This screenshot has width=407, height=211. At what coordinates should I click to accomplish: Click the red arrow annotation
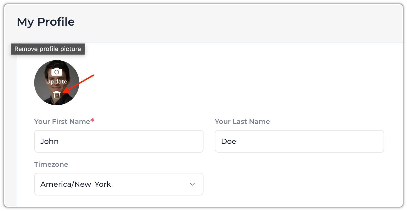pos(79,83)
